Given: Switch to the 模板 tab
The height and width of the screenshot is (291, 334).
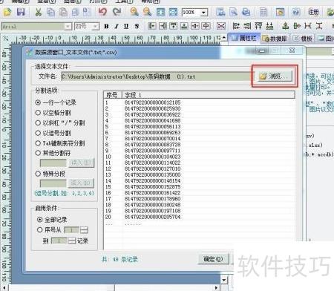Looking at the screenshot, I should pyautogui.click(x=303, y=39).
